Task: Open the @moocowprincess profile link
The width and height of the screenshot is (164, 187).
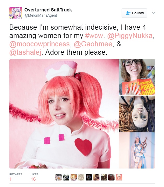Action: tap(40, 44)
